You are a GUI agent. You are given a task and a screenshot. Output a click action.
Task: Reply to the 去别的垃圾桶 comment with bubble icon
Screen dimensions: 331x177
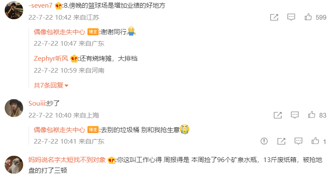coord(298,141)
